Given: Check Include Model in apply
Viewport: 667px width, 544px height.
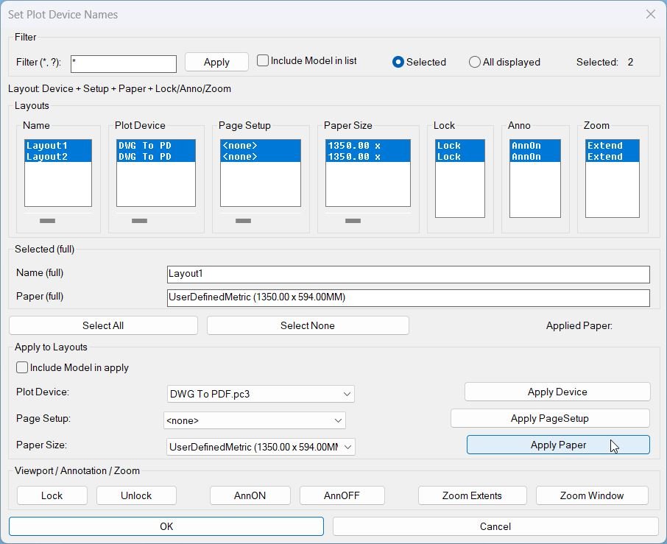Looking at the screenshot, I should 23,367.
